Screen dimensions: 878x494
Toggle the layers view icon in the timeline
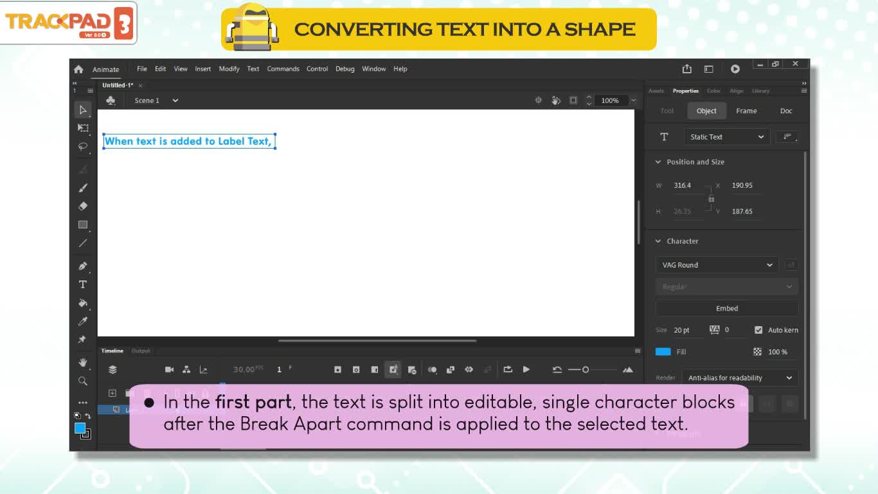(112, 369)
